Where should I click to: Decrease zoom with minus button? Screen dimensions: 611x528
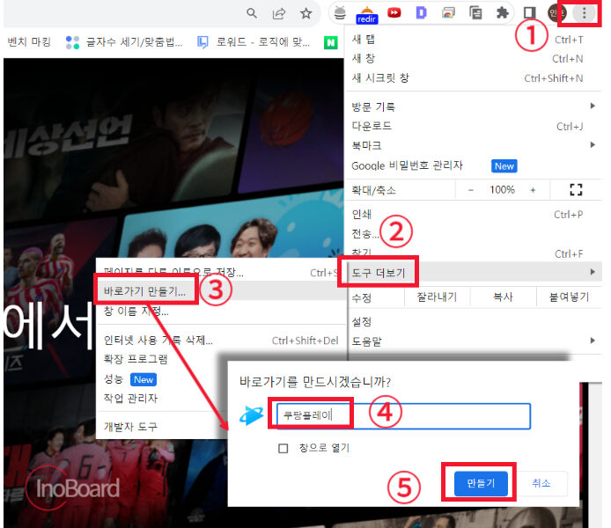pos(471,190)
